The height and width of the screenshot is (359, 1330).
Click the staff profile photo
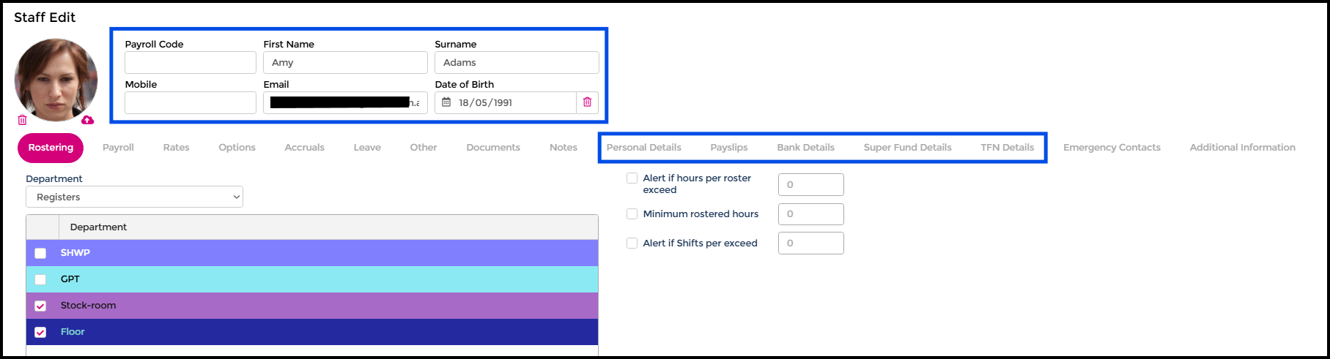click(56, 79)
